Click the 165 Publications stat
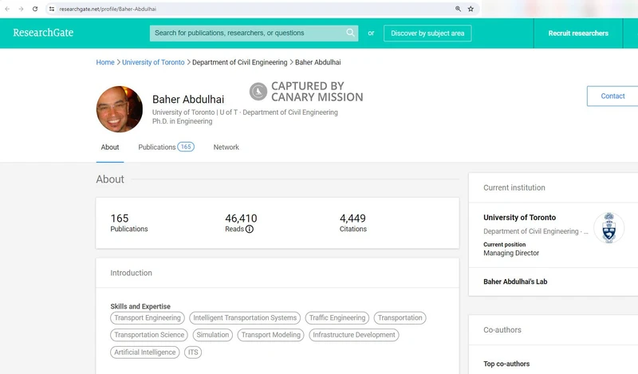Screen dimensions: 638x374 click(x=129, y=223)
